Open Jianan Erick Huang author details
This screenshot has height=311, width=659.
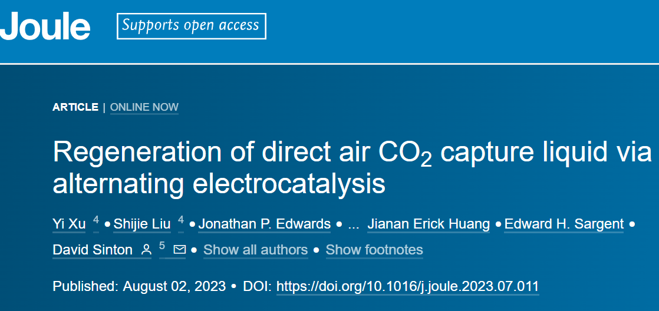pyautogui.click(x=429, y=224)
